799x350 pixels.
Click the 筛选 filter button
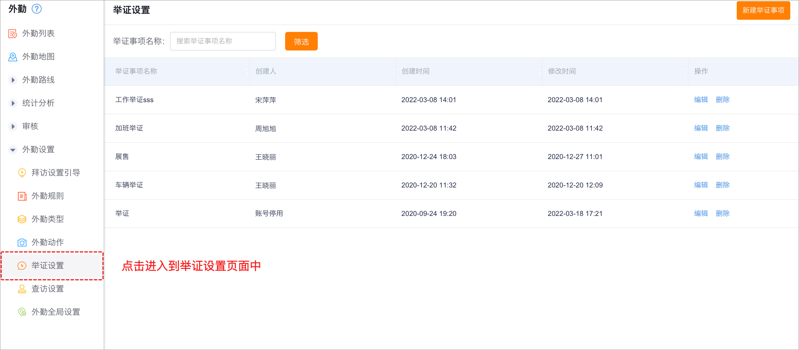click(x=301, y=42)
